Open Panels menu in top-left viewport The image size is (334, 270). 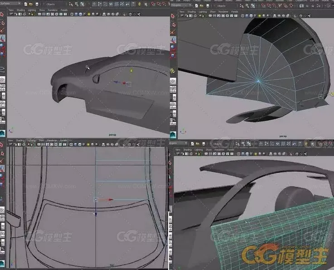click(64, 10)
